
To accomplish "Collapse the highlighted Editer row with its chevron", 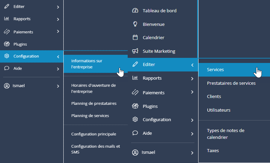I will click(x=192, y=65).
